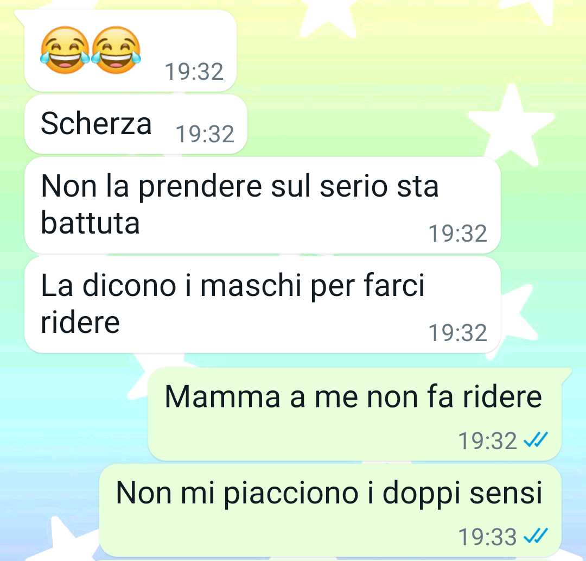
Task: Tap the blue double check on 19:33 message
Action: point(536,536)
